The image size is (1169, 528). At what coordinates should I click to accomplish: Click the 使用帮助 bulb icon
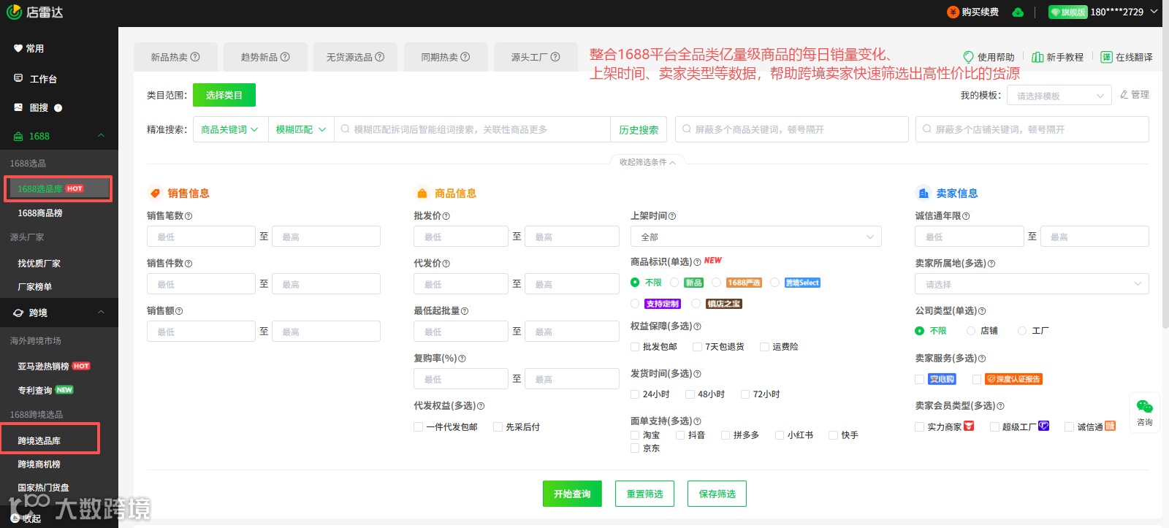coord(969,57)
